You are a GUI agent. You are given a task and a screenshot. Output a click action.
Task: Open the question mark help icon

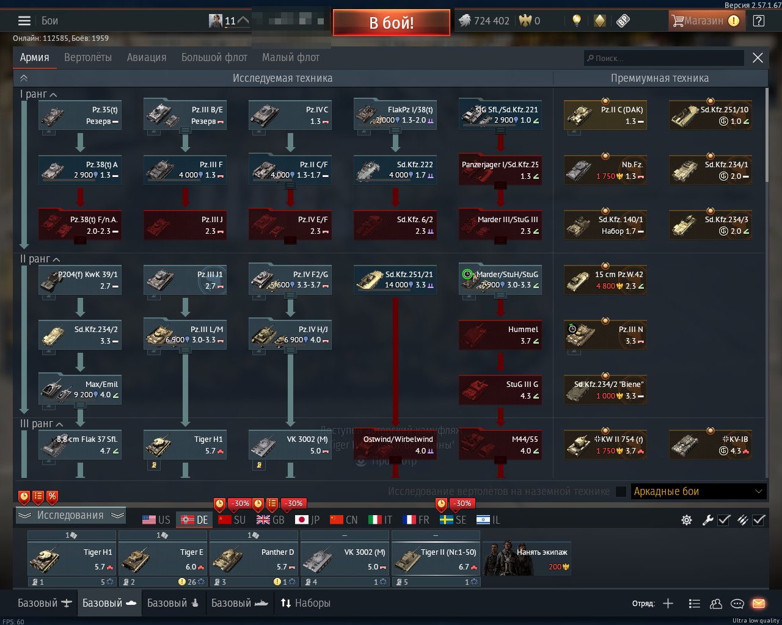point(759,21)
